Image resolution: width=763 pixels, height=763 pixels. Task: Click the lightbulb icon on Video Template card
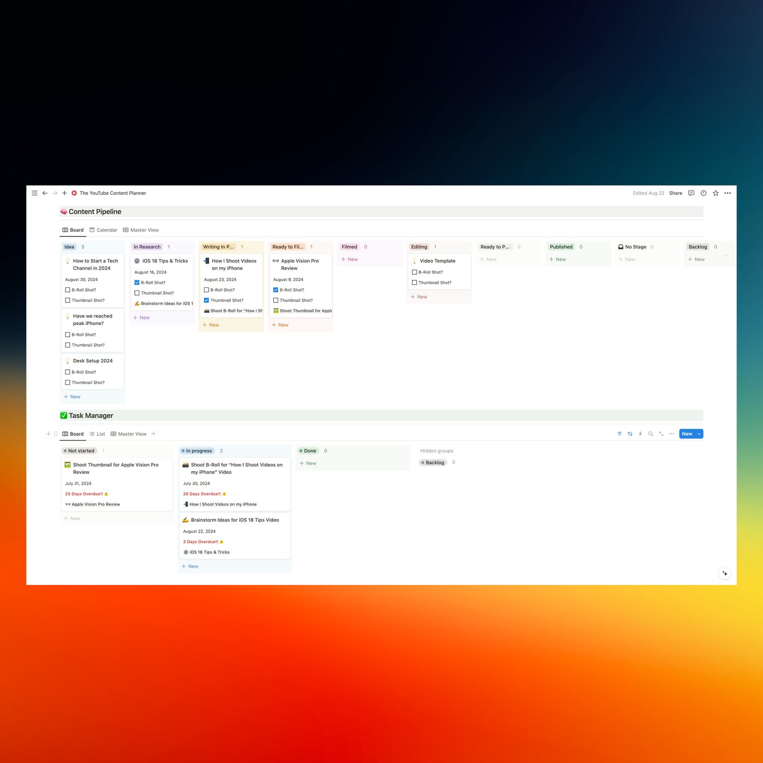tap(415, 261)
